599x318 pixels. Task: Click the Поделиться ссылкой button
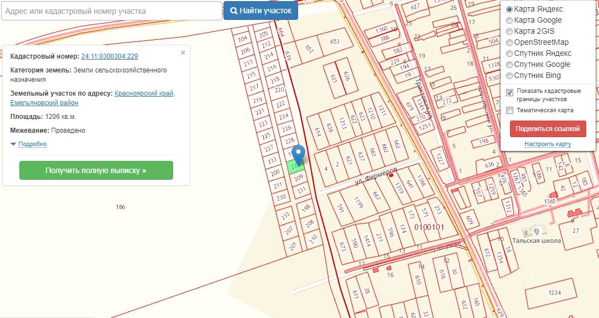click(548, 129)
